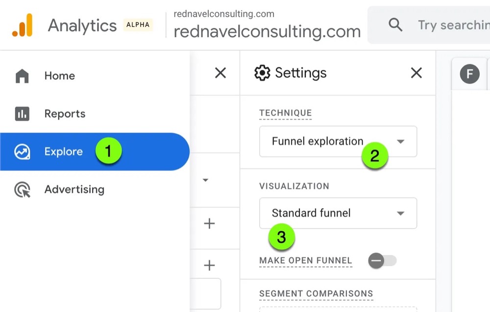Open the Technique dropdown showing Funnel exploration
Image resolution: width=490 pixels, height=312 pixels.
click(338, 142)
